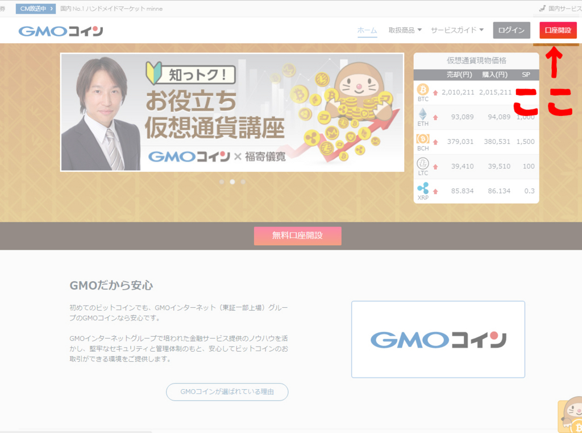
Task: Open the 国内サービス link at top right
Action: pyautogui.click(x=560, y=8)
